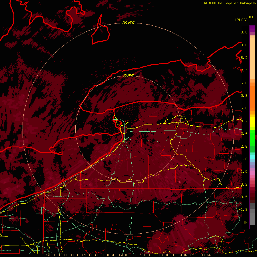Click the TH threshold legend label
The image size is (257, 257).
tap(245, 222)
